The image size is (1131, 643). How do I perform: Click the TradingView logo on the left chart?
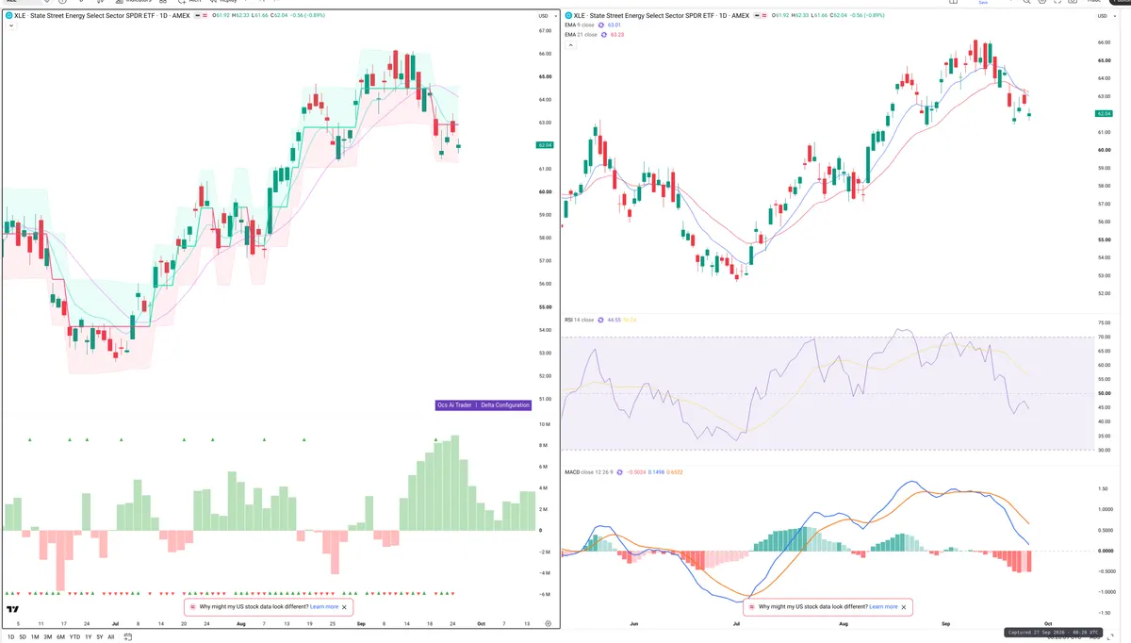[13, 610]
